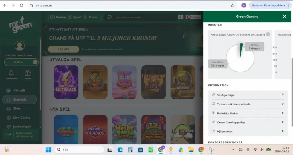The width and height of the screenshot is (293, 155).
Task: Click the Mr Green logo
Action: pyautogui.click(x=21, y=25)
